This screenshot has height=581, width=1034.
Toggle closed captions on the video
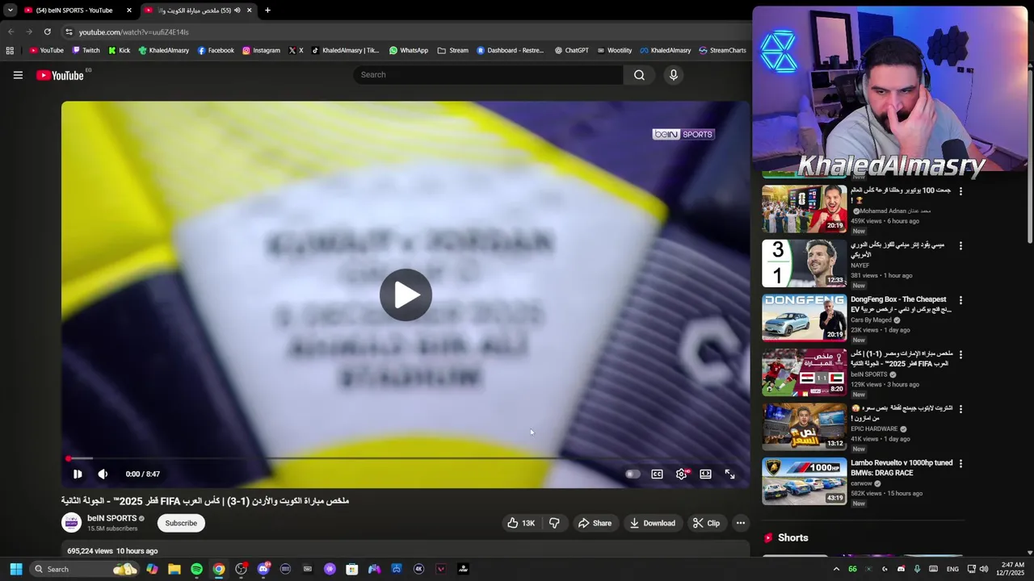(x=657, y=474)
